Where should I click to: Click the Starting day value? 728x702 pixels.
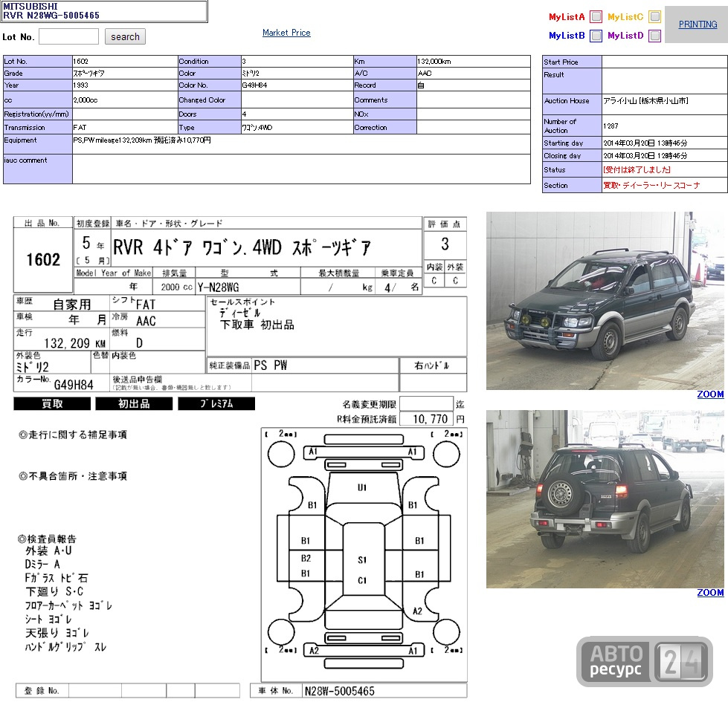(x=645, y=143)
